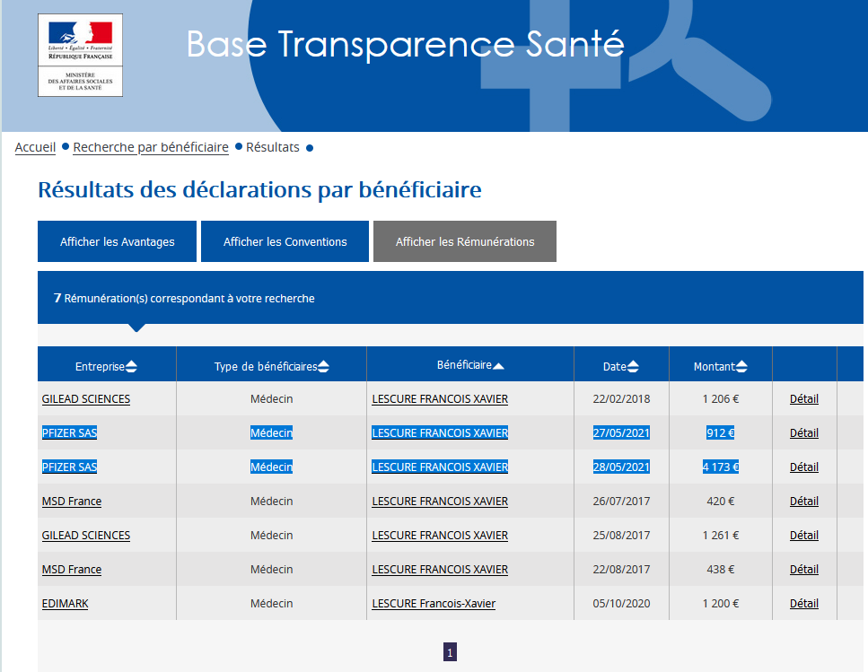This screenshot has height=672, width=868.
Task: Sort by Entreprise column arrow
Action: 131,367
